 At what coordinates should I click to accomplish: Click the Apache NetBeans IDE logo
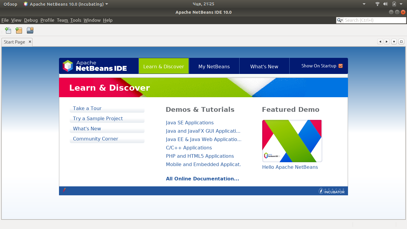click(x=95, y=66)
